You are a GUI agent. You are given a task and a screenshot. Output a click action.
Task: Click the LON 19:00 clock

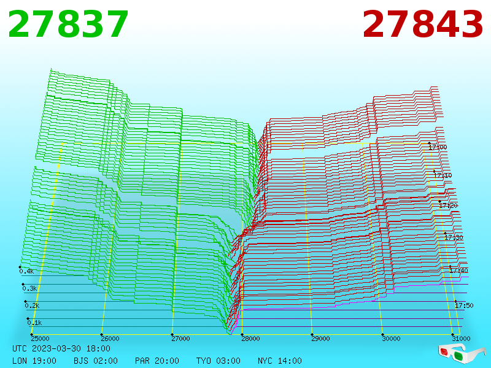(x=34, y=361)
